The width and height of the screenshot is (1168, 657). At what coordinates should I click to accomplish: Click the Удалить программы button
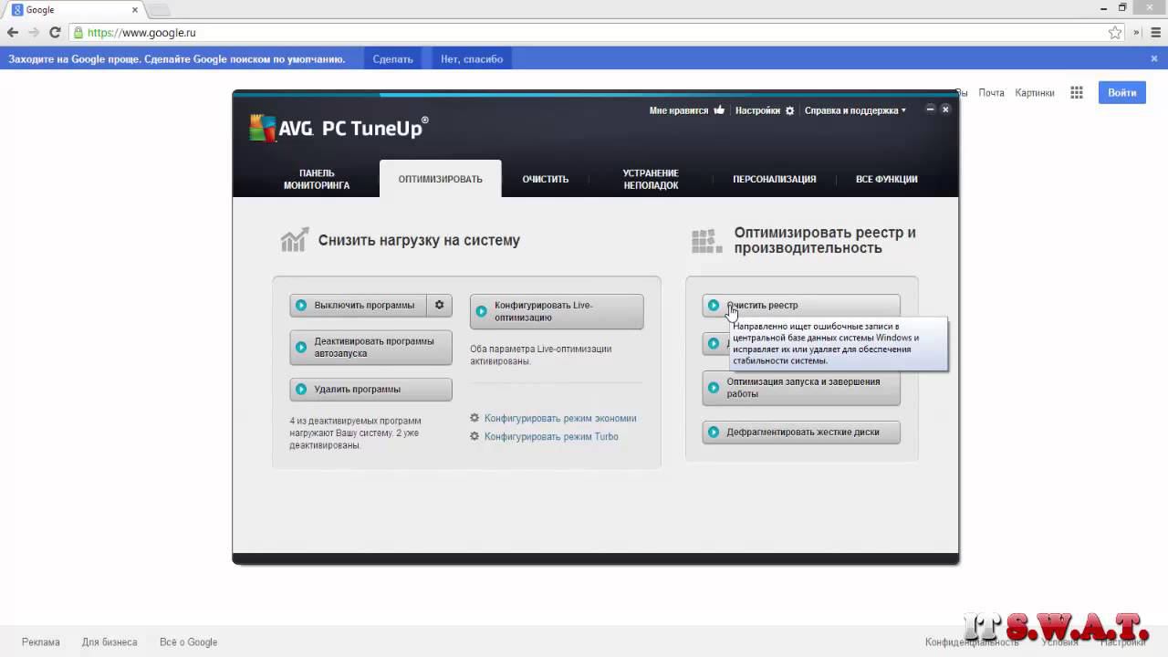tap(370, 389)
